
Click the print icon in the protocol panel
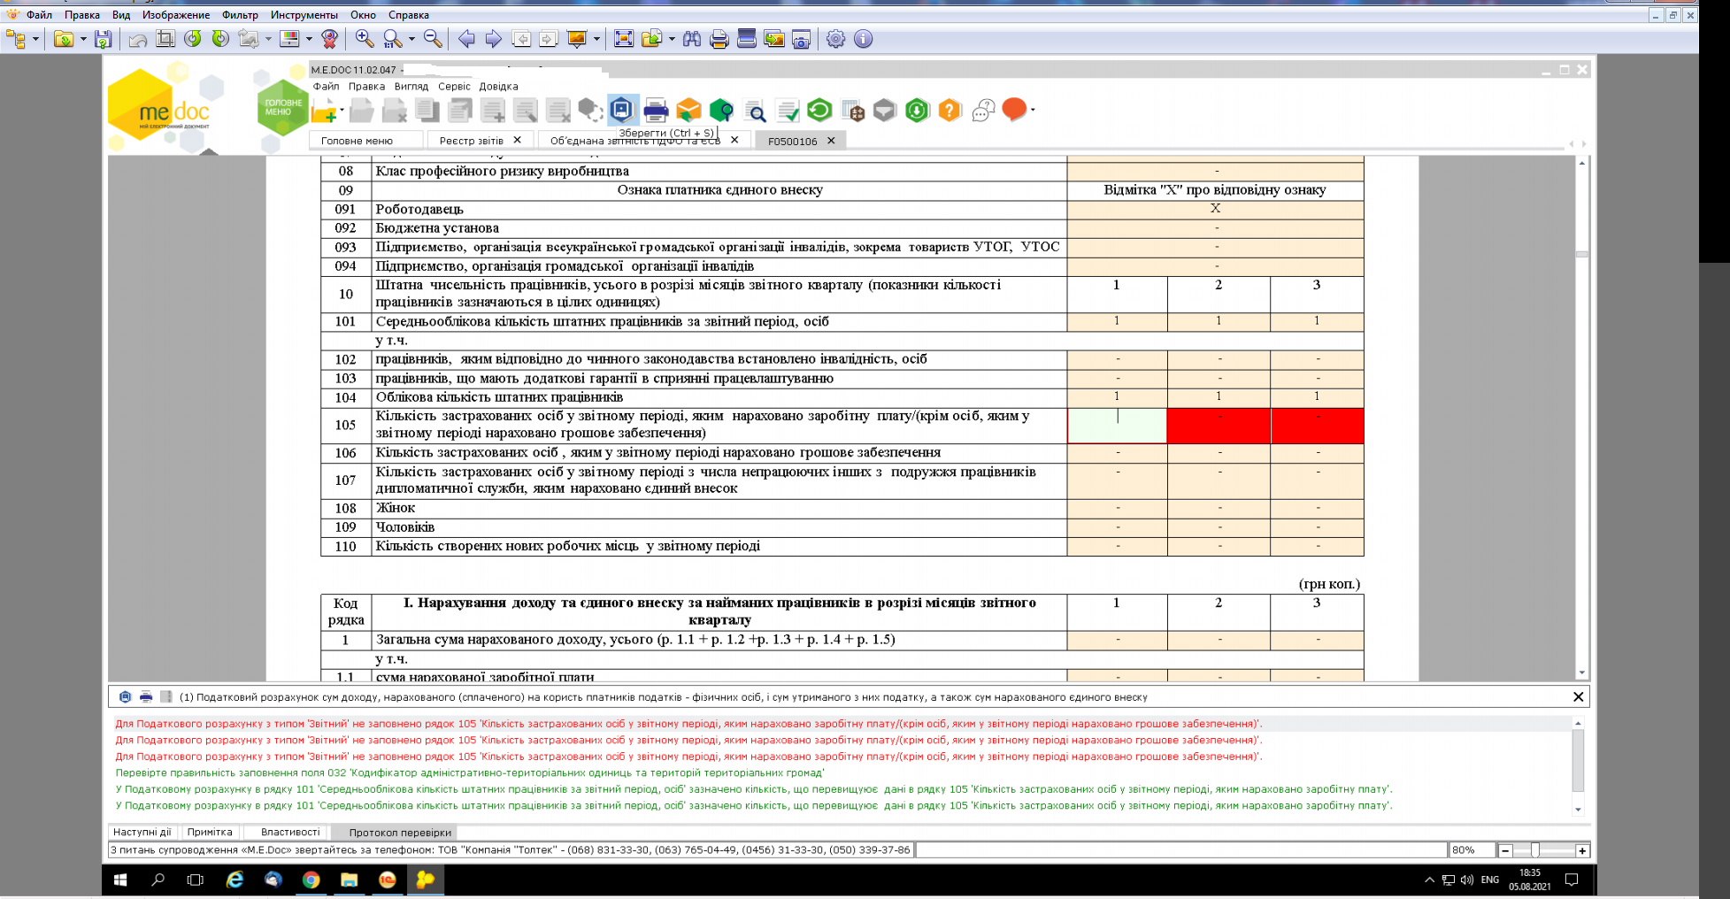[145, 697]
